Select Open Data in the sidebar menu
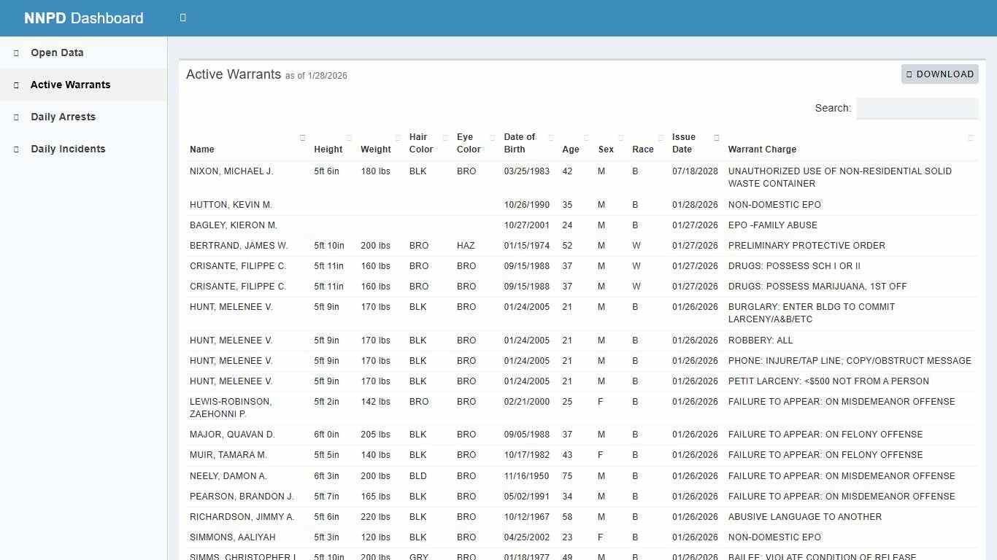The width and height of the screenshot is (997, 560). tap(56, 52)
